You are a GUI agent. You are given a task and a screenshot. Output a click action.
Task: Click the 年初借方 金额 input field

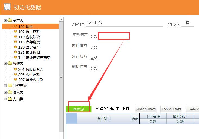click(114, 36)
